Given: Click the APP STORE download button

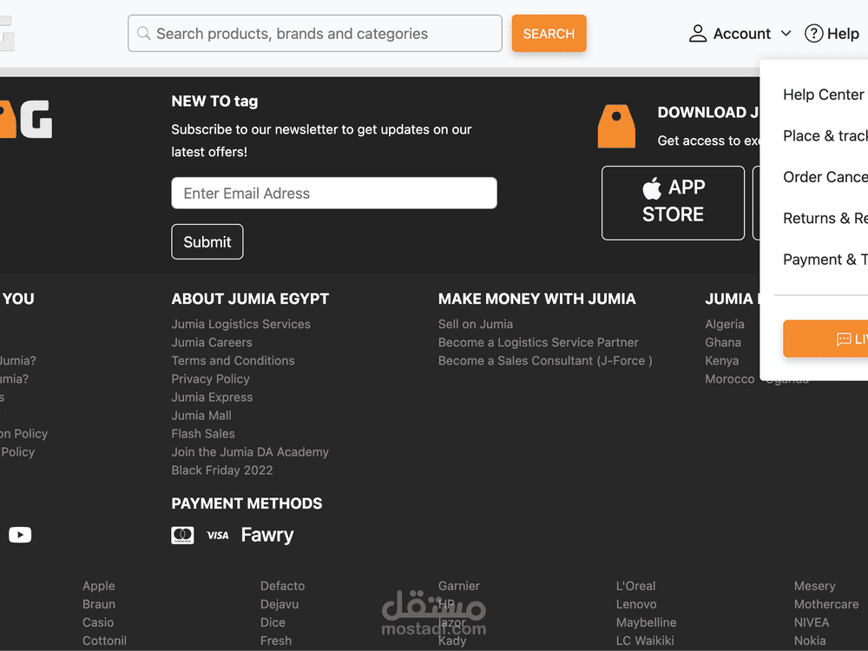Looking at the screenshot, I should [x=673, y=202].
